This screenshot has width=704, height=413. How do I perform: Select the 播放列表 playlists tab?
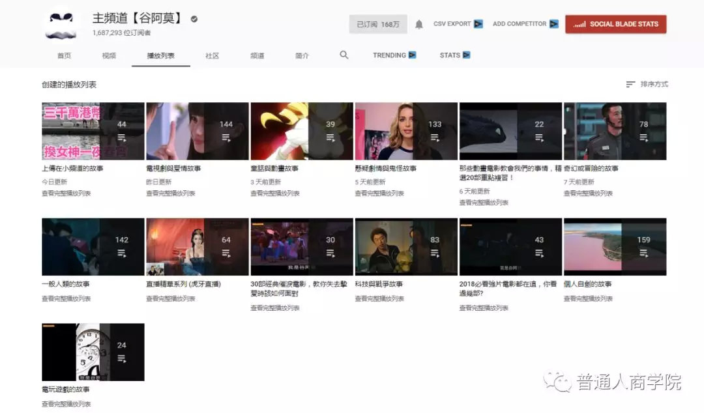[x=161, y=55]
